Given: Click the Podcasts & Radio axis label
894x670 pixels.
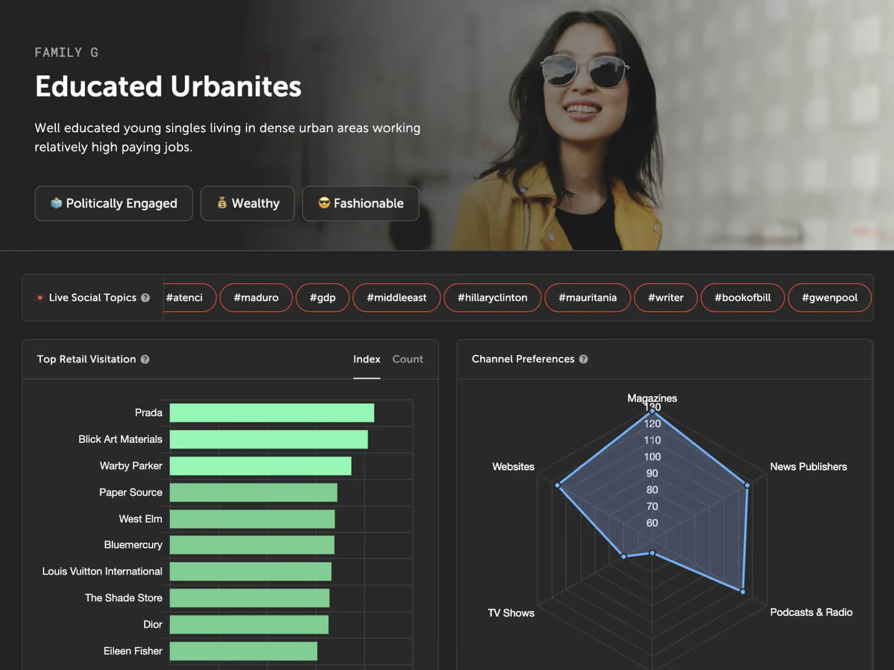Looking at the screenshot, I should [x=811, y=612].
